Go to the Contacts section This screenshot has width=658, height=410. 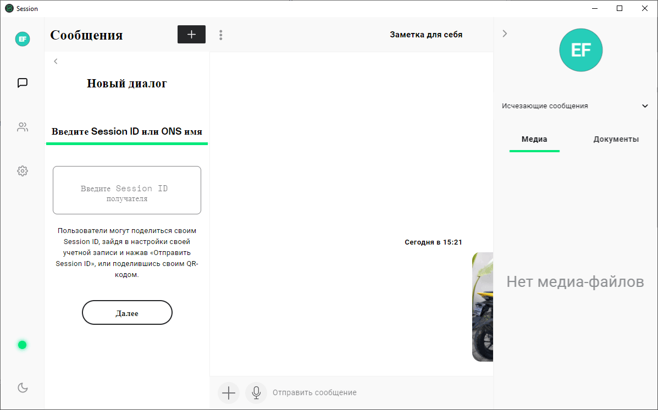(23, 127)
